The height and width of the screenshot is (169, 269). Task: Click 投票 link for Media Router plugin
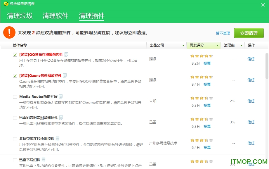(x=207, y=106)
